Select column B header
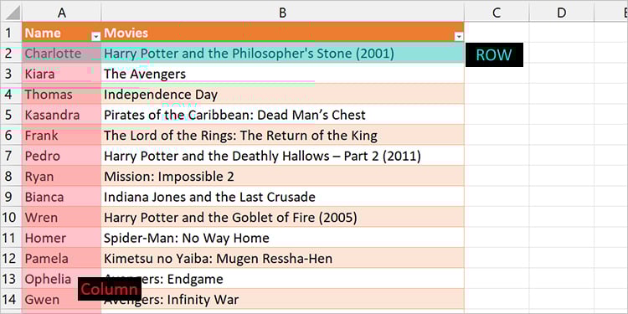 283,13
